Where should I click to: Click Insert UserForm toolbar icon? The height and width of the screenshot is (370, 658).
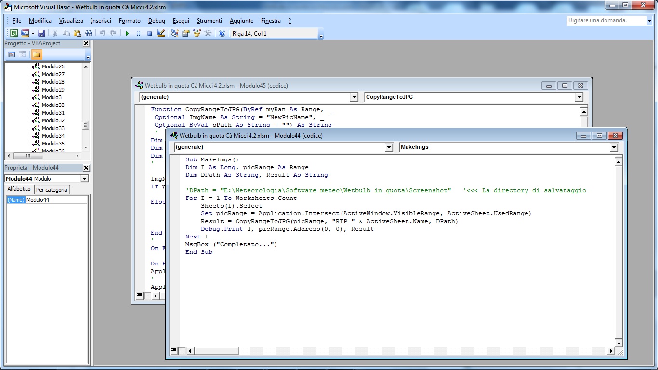(x=25, y=33)
